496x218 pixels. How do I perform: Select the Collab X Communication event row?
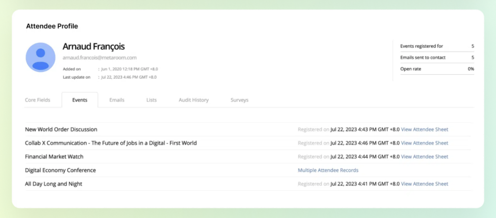pyautogui.click(x=110, y=143)
